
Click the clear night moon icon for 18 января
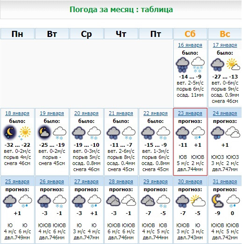[x=10, y=132]
